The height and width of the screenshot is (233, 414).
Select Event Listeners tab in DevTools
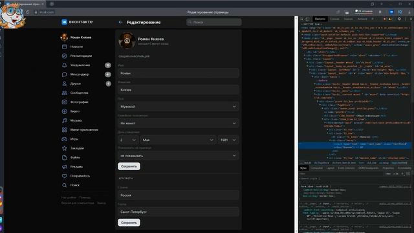point(347,168)
